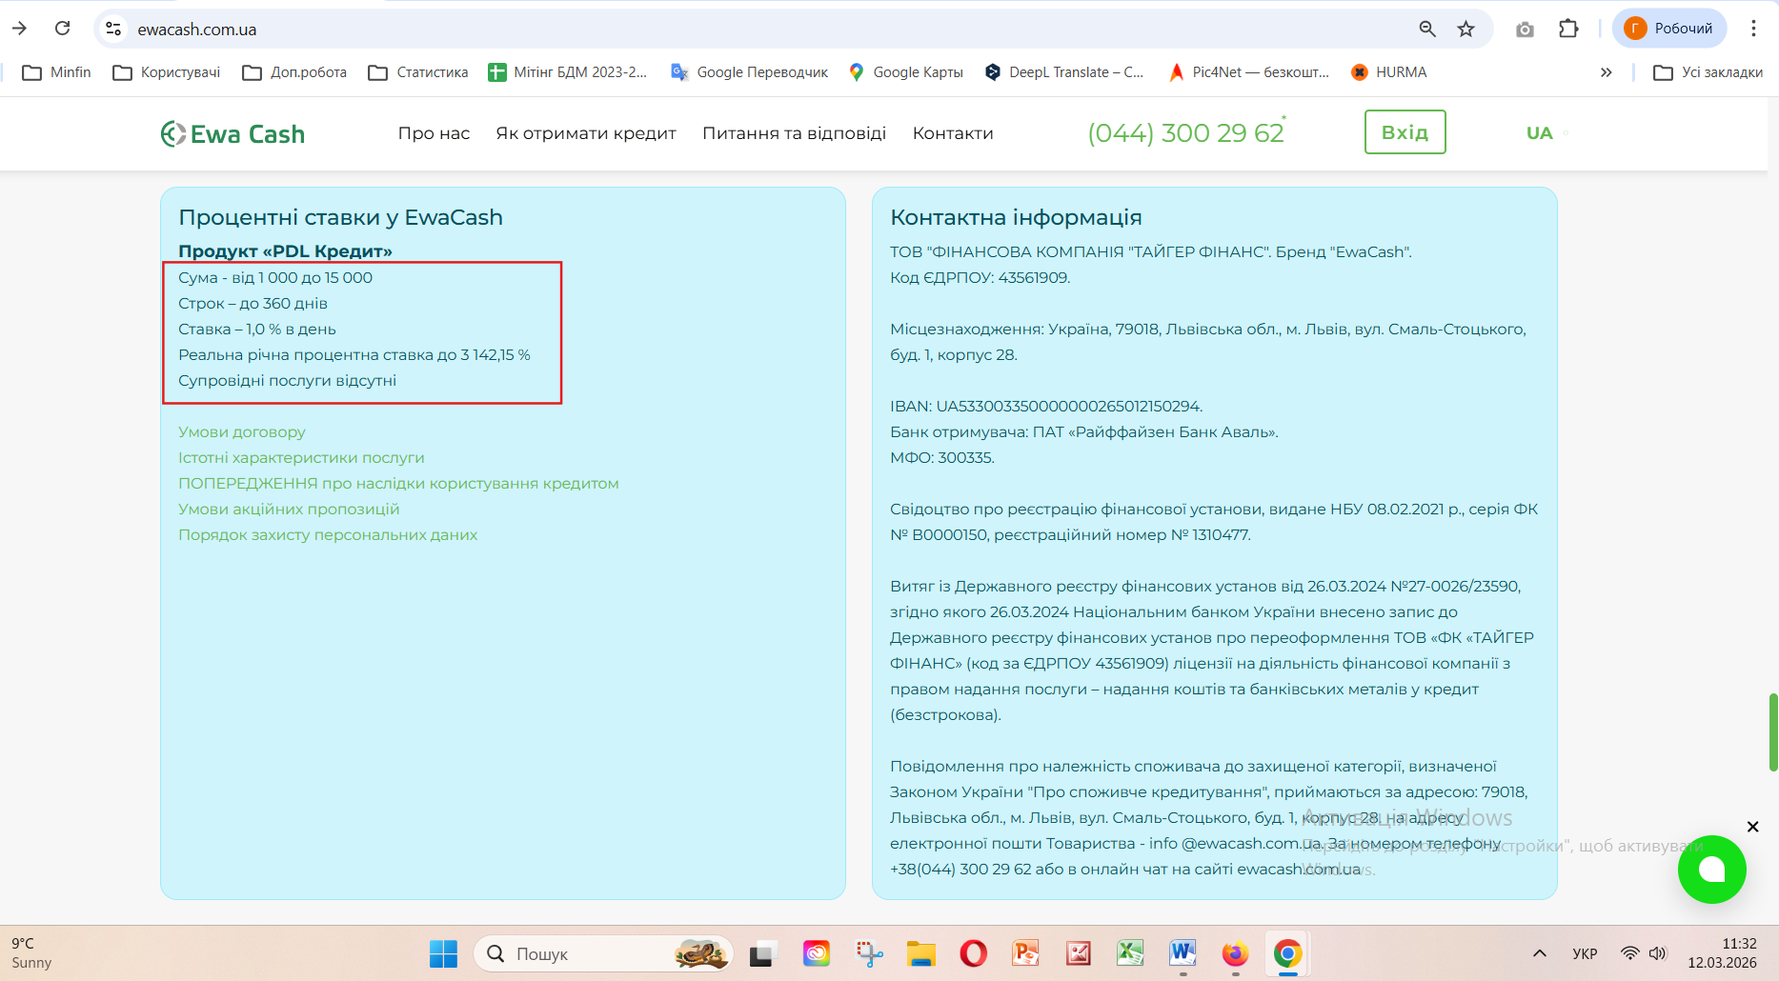Click the Вхід login button
Screen dimensions: 1779x981
pyautogui.click(x=1405, y=132)
